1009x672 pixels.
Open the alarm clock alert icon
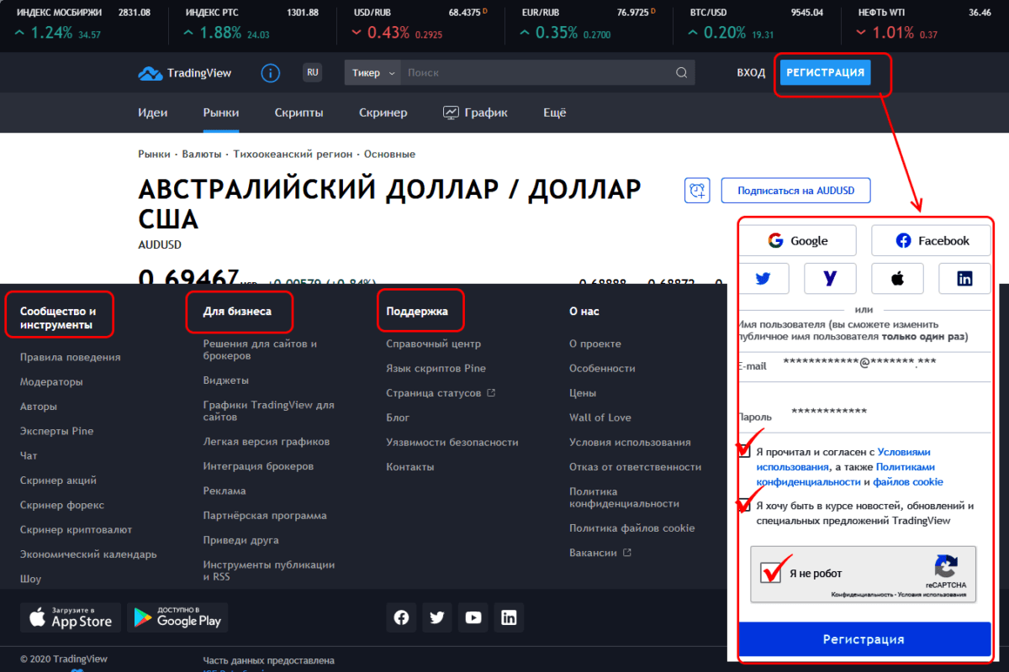click(697, 191)
